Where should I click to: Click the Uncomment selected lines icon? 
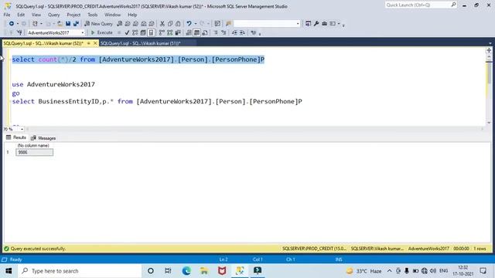pyautogui.click(x=224, y=32)
